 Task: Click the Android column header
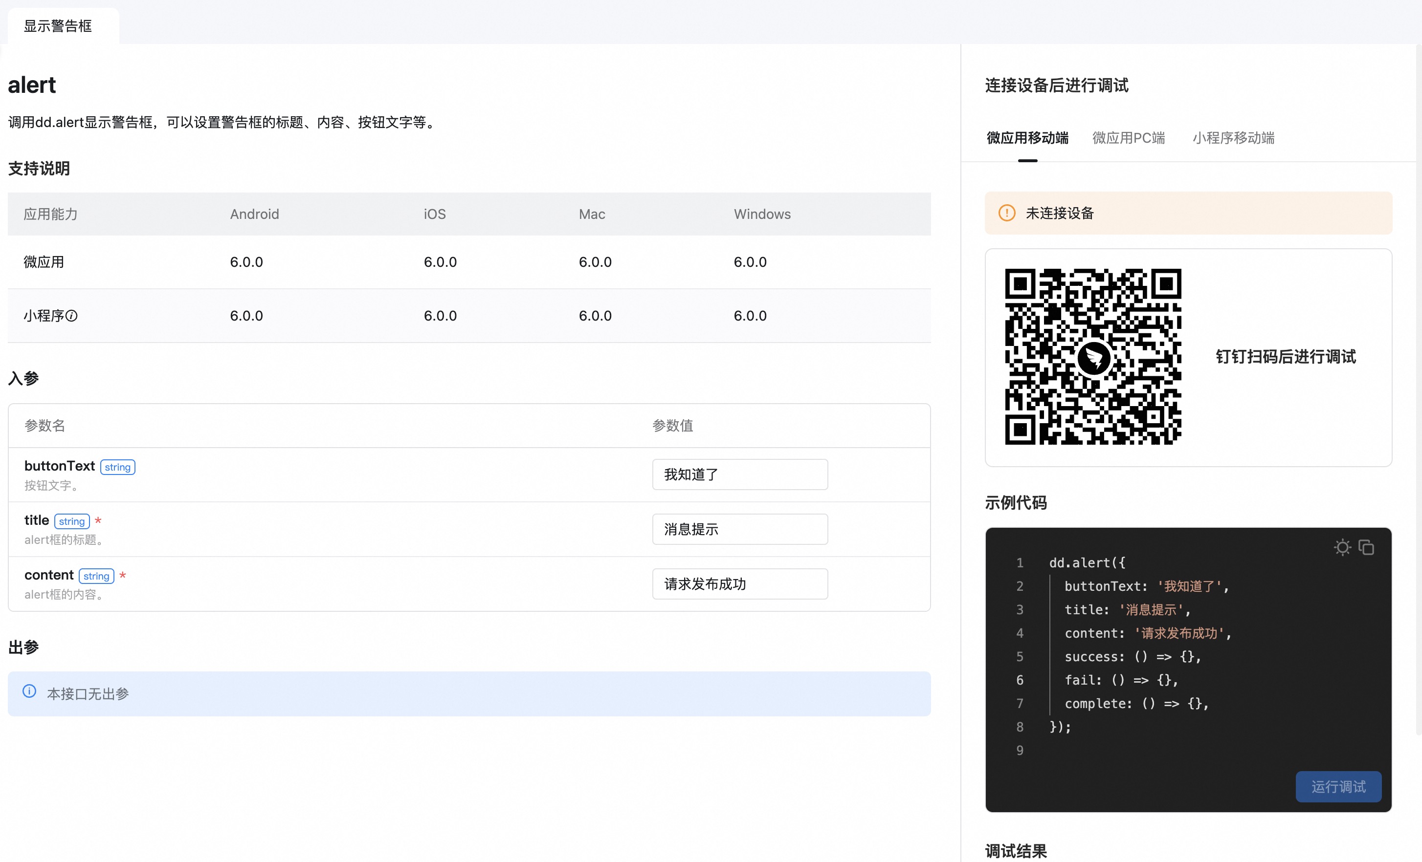(x=254, y=215)
